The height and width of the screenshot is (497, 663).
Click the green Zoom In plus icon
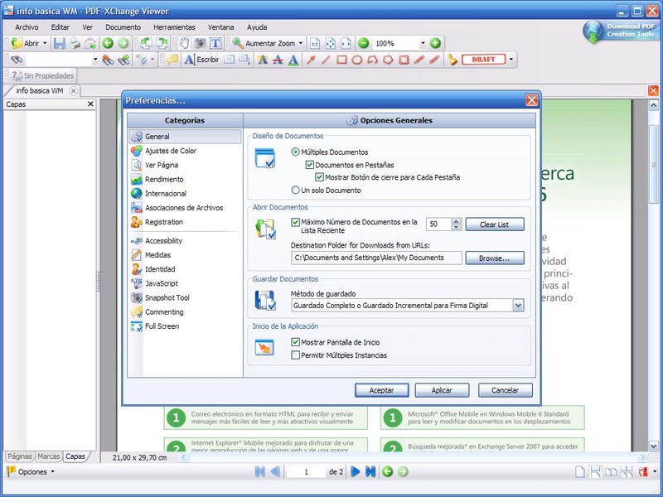click(x=435, y=43)
